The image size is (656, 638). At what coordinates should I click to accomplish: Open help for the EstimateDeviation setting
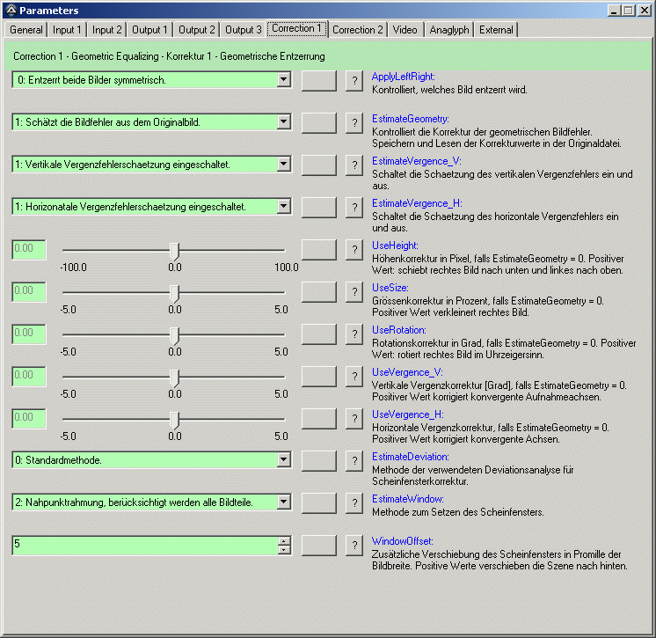[354, 460]
